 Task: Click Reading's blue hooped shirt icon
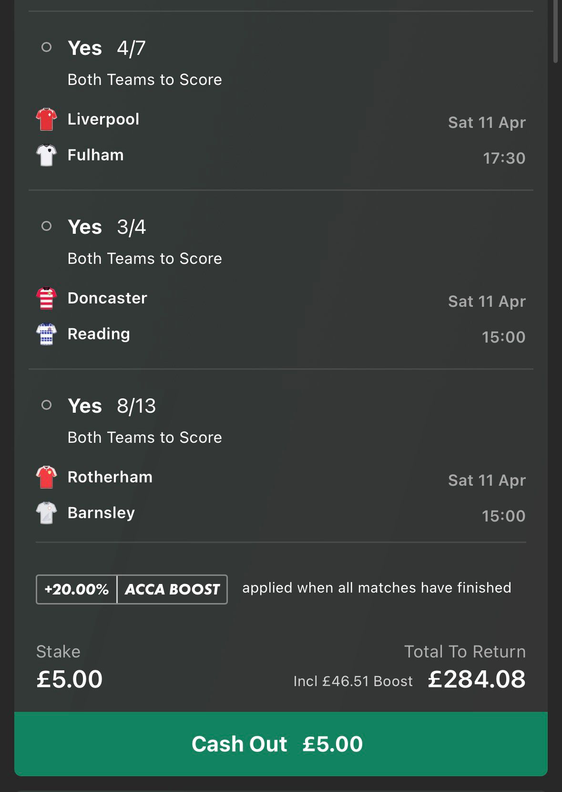click(x=46, y=334)
